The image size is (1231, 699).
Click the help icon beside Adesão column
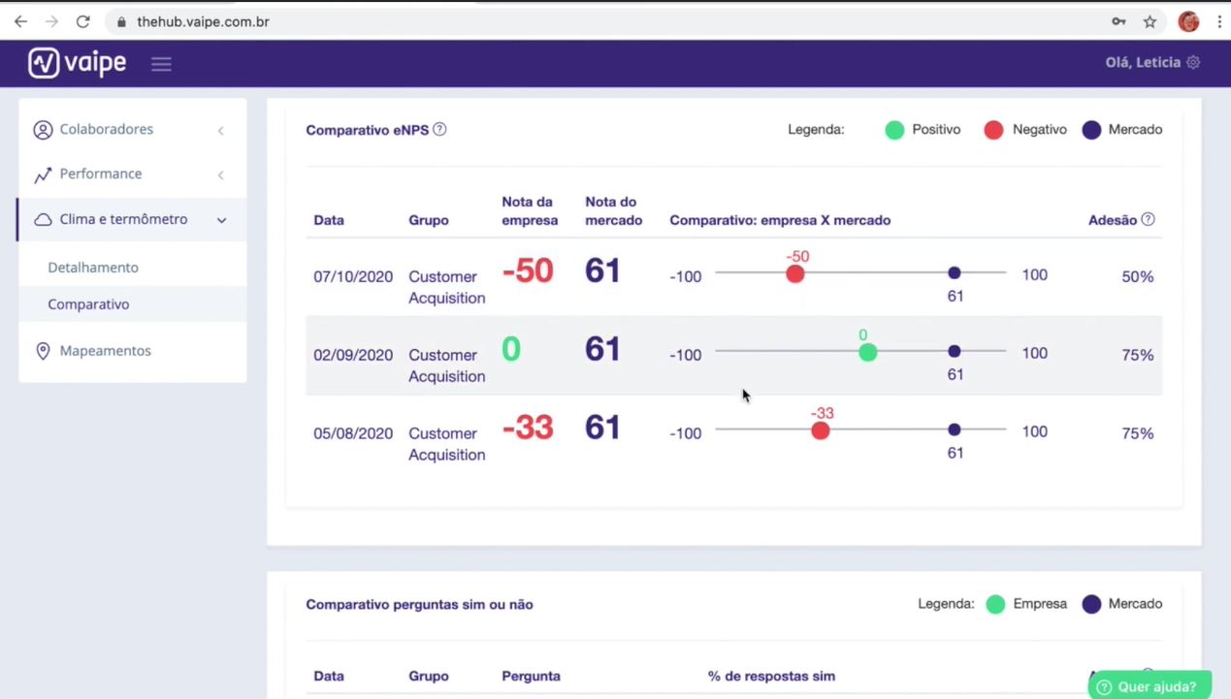tap(1148, 220)
